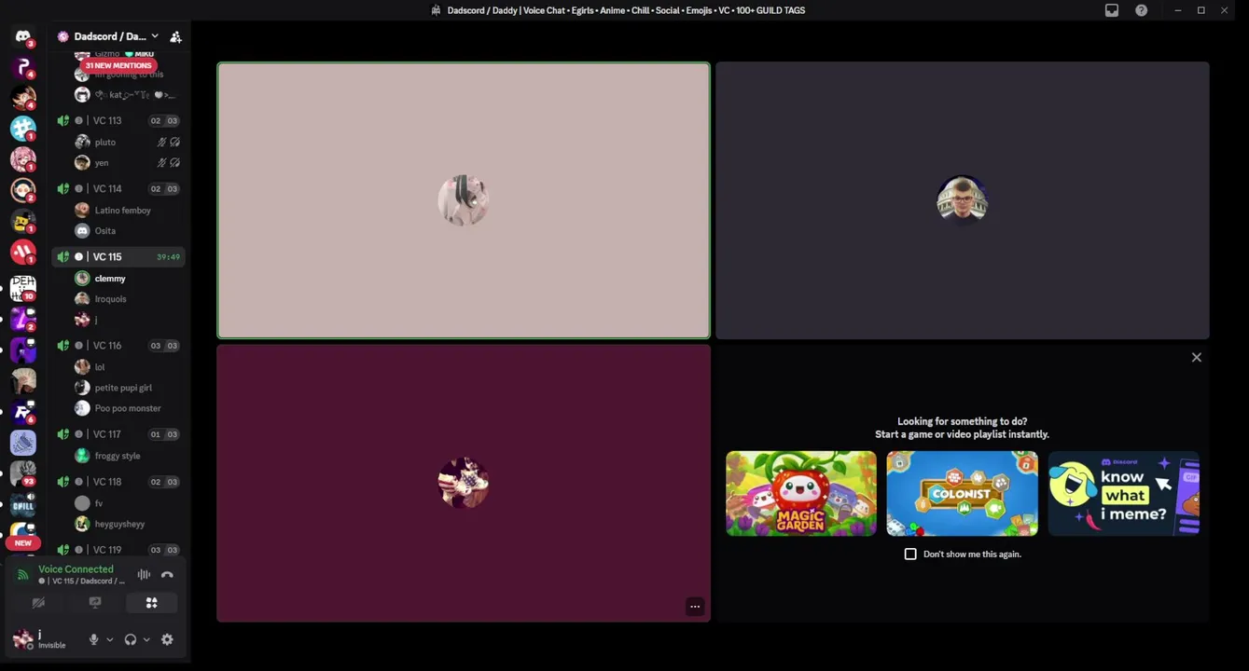Launch the Know What I Meme activity
Screen dimensions: 1249x671
pyautogui.click(x=1124, y=493)
